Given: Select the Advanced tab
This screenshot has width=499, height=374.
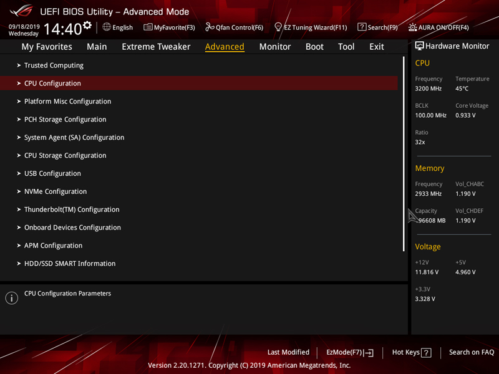Looking at the screenshot, I should (225, 47).
